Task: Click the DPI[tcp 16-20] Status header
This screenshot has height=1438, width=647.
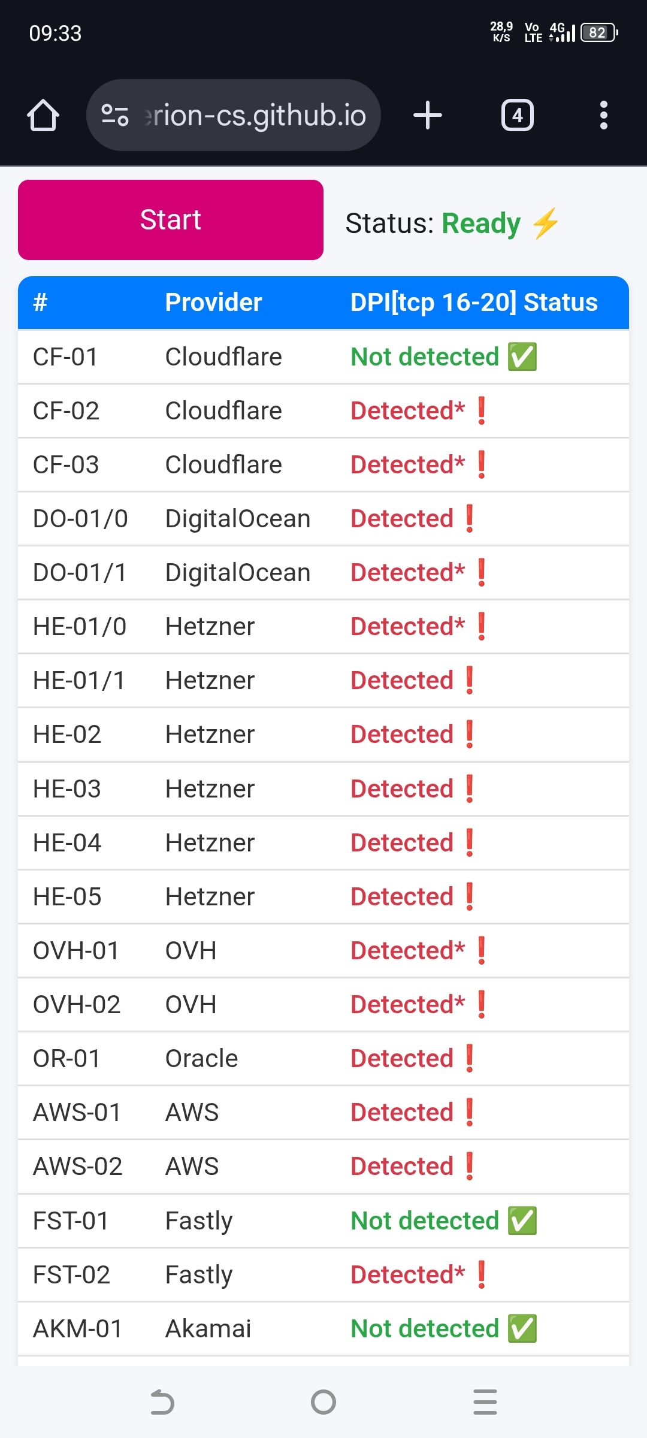Action: (x=474, y=303)
